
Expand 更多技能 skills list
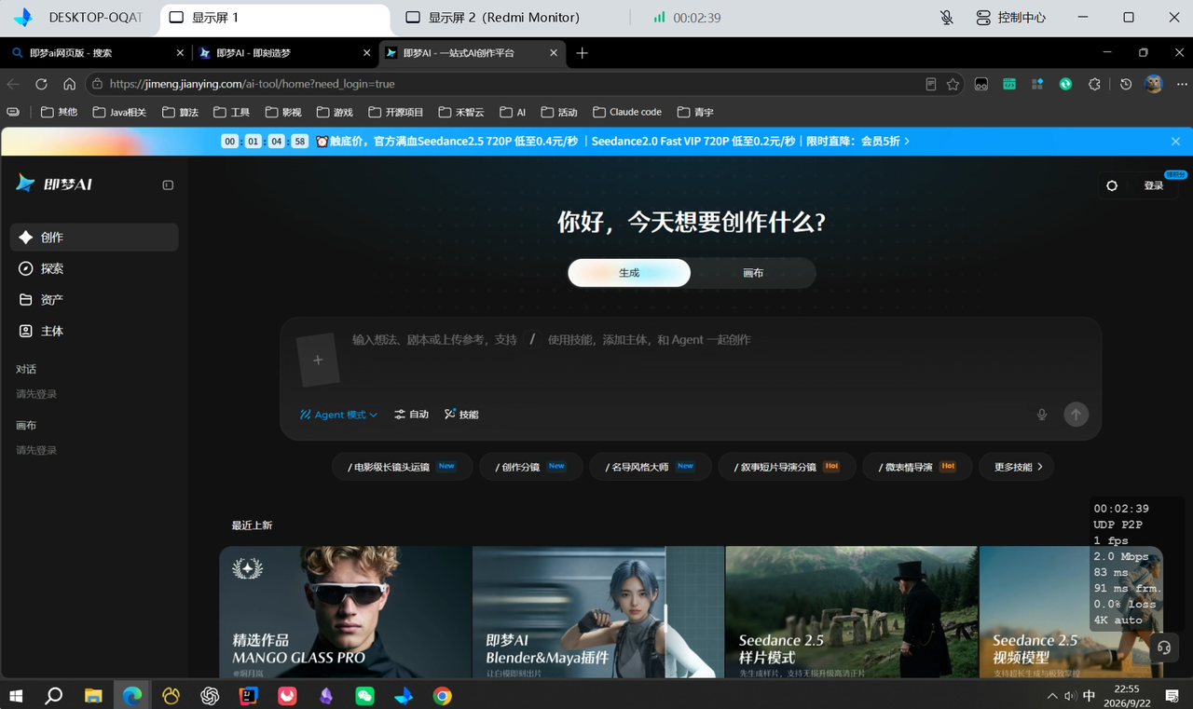(x=1017, y=467)
